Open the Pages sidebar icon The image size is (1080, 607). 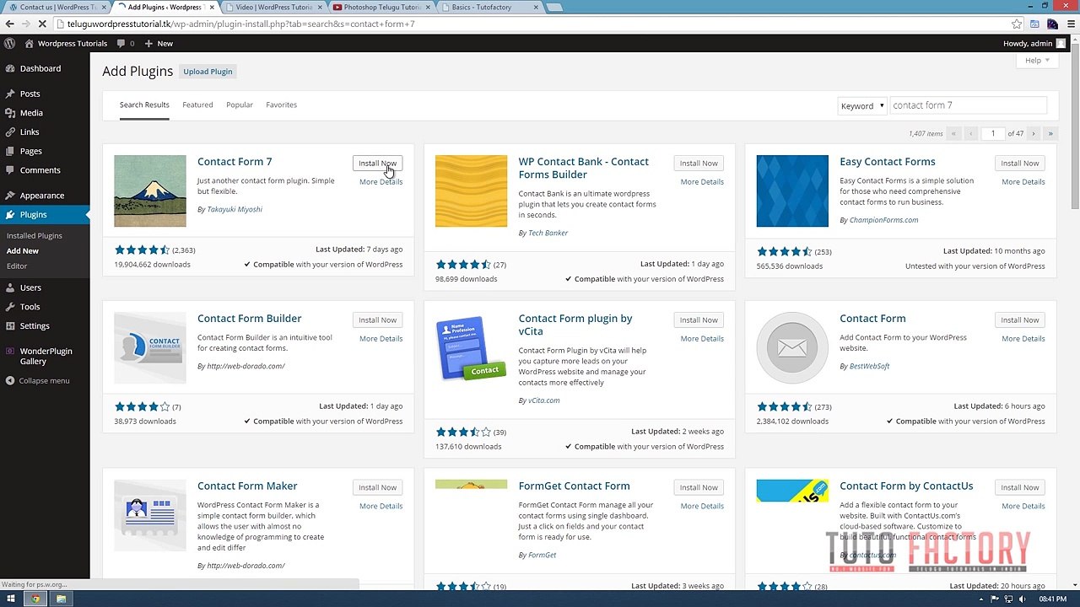click(x=10, y=151)
